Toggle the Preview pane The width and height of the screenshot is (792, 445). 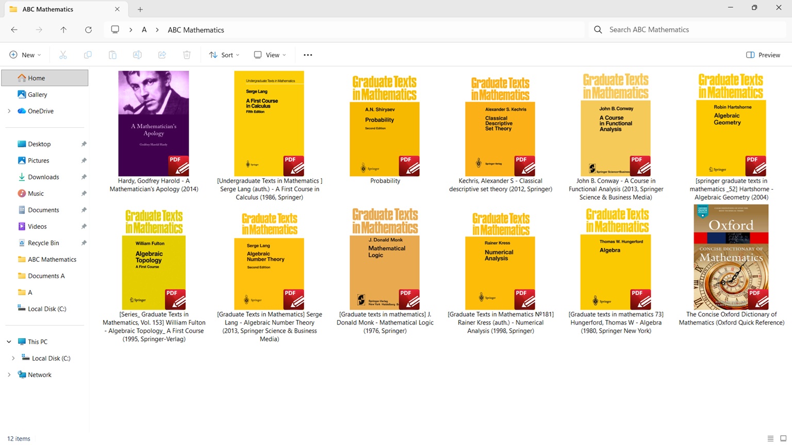tap(763, 55)
